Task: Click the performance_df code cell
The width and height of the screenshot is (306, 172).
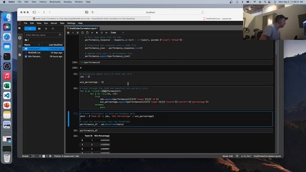Action: 176,130
